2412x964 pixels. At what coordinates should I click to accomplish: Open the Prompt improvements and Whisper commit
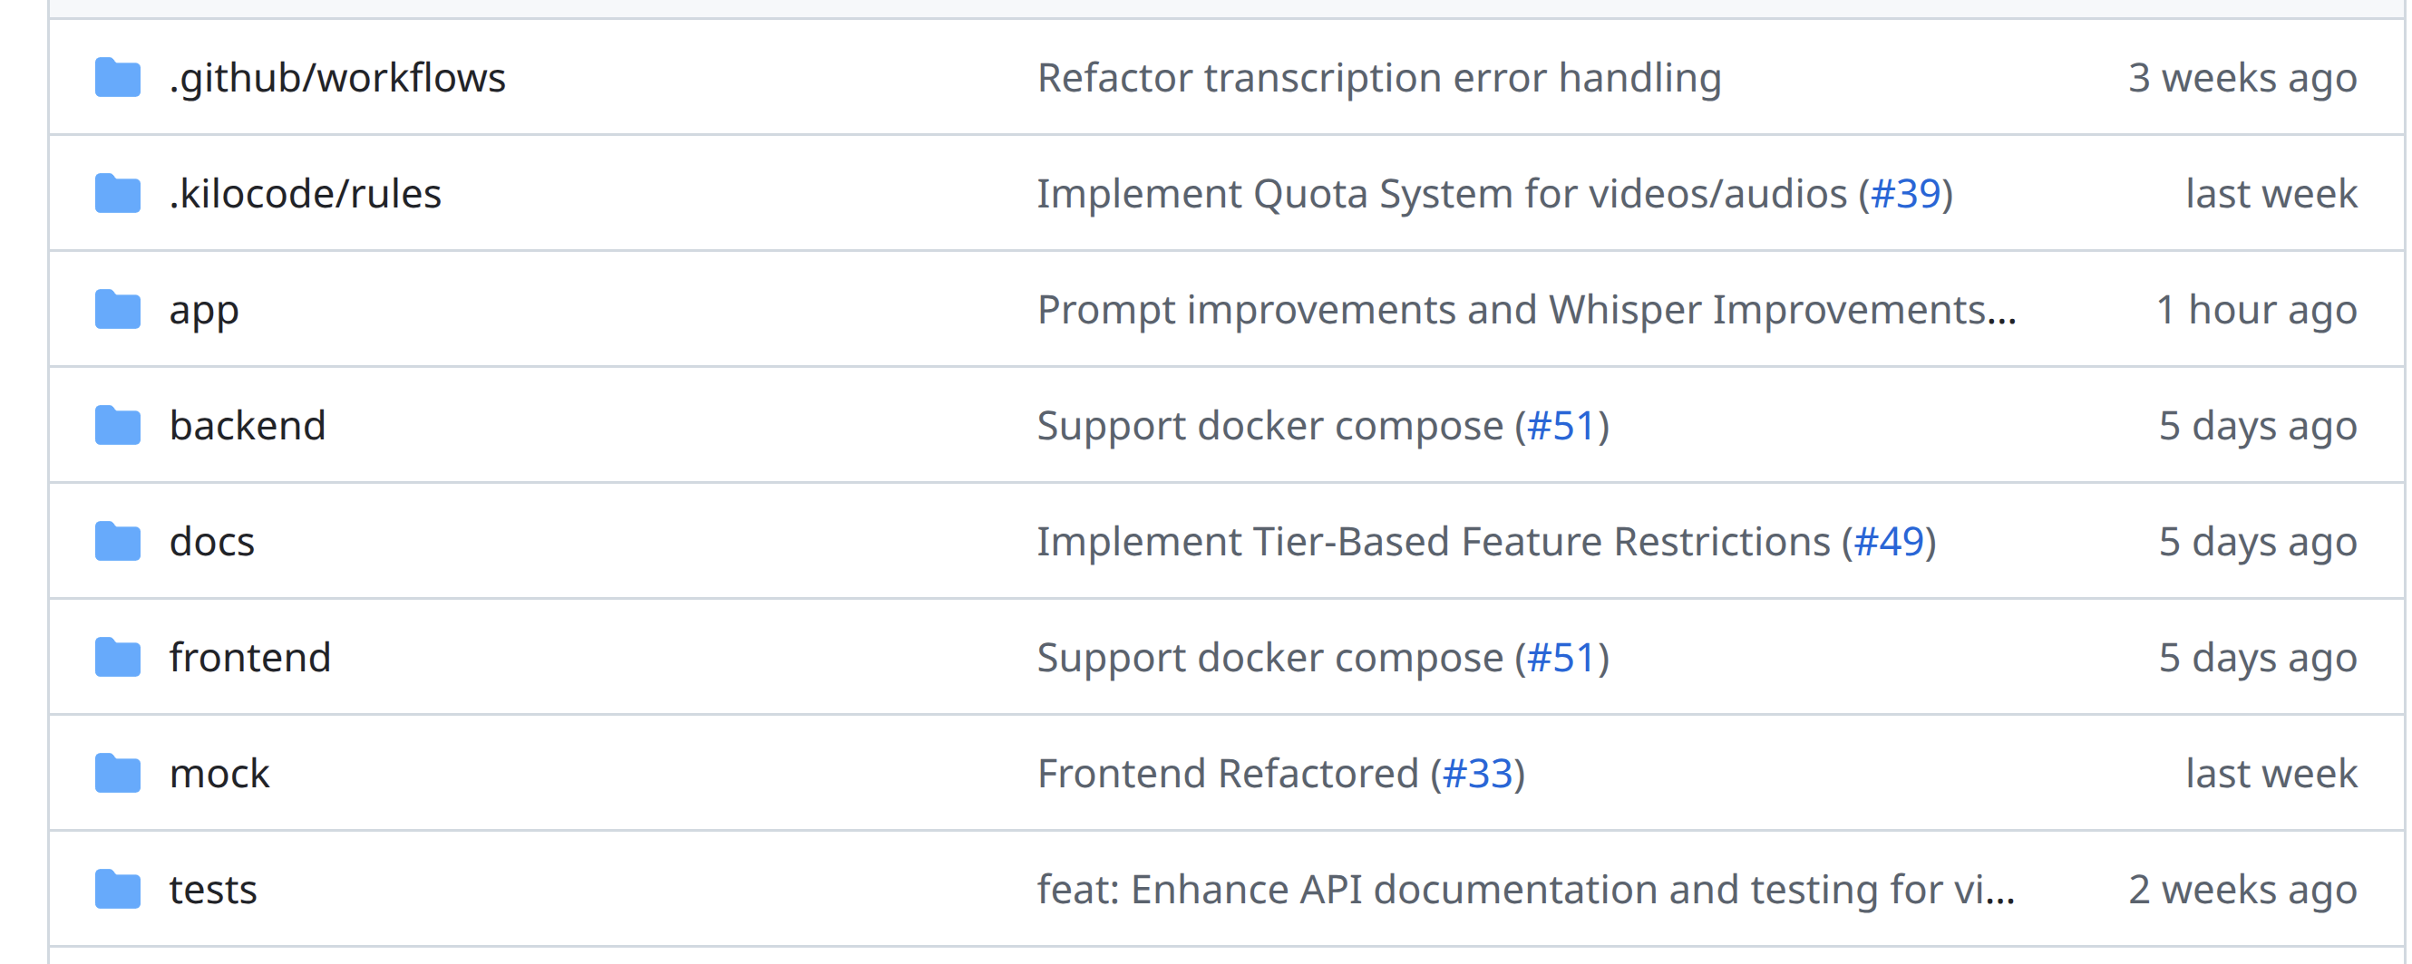point(1526,310)
